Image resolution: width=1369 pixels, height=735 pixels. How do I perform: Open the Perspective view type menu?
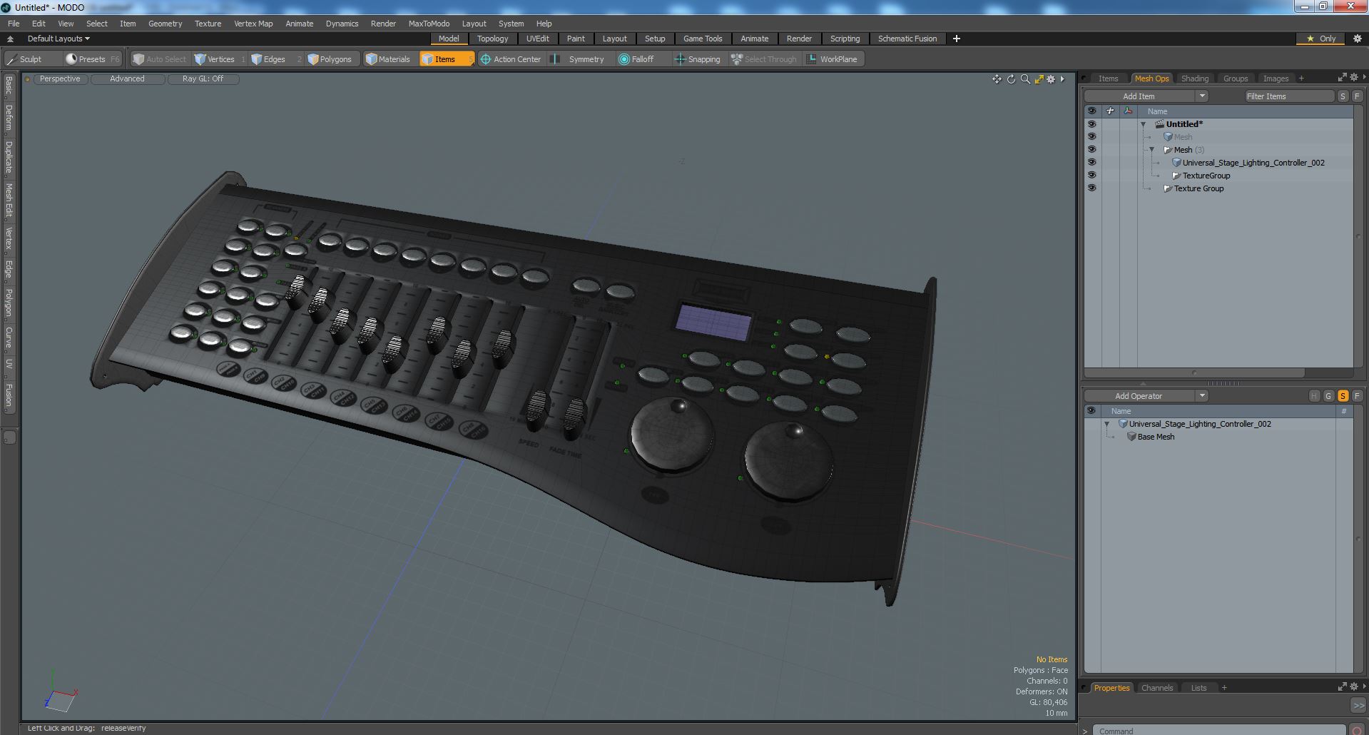(x=60, y=79)
